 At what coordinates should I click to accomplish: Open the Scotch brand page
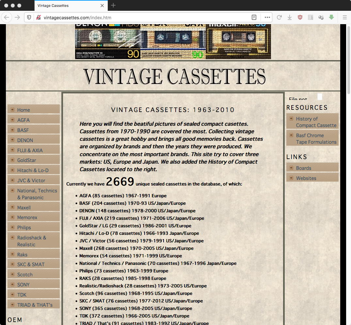point(34,274)
